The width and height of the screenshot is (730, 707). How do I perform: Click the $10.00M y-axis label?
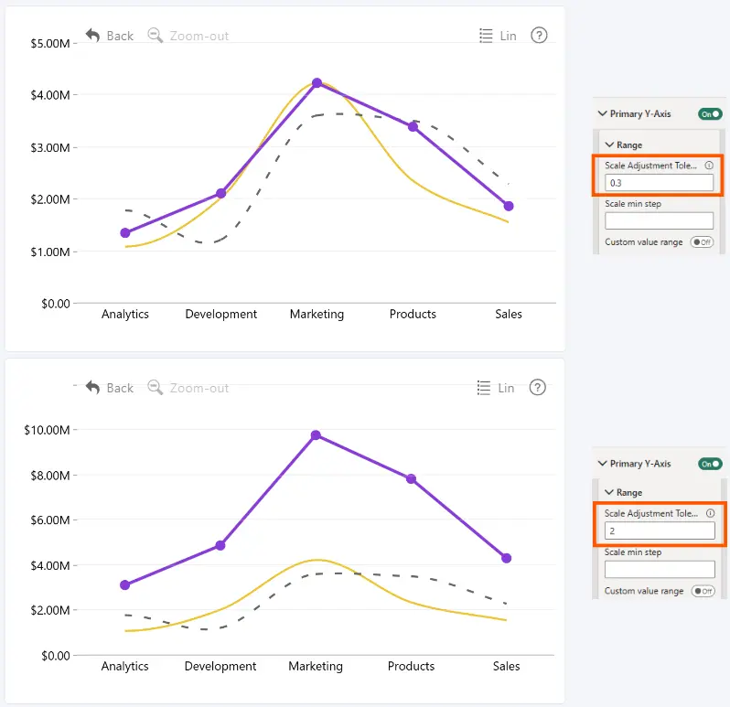(47, 430)
